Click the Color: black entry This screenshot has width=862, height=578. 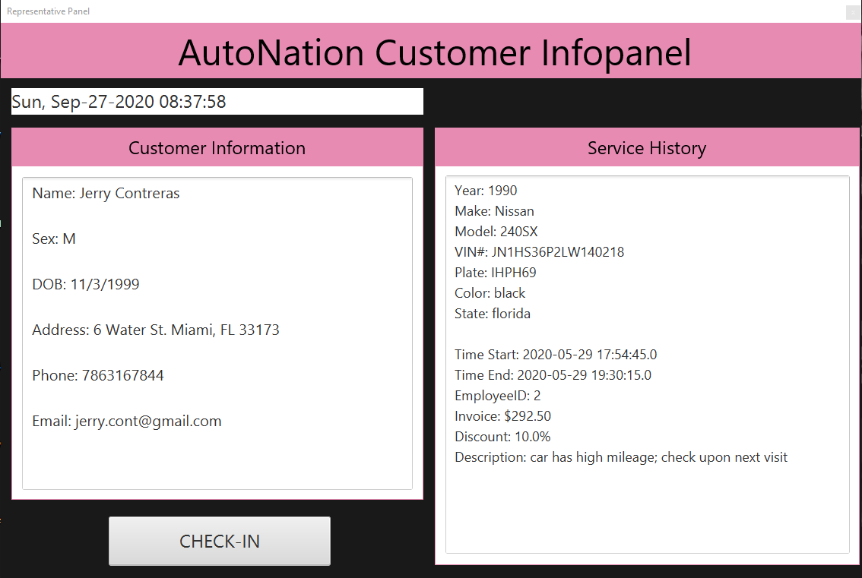point(490,293)
